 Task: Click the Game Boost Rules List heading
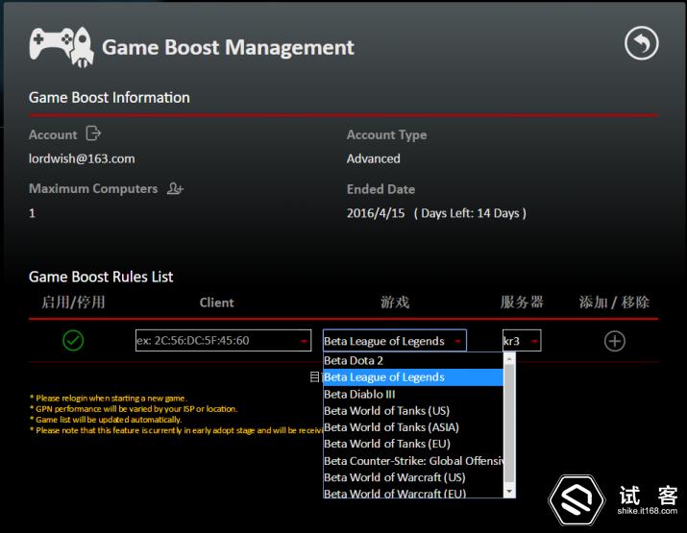coord(101,277)
